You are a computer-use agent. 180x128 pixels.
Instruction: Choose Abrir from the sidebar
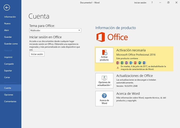(6, 30)
